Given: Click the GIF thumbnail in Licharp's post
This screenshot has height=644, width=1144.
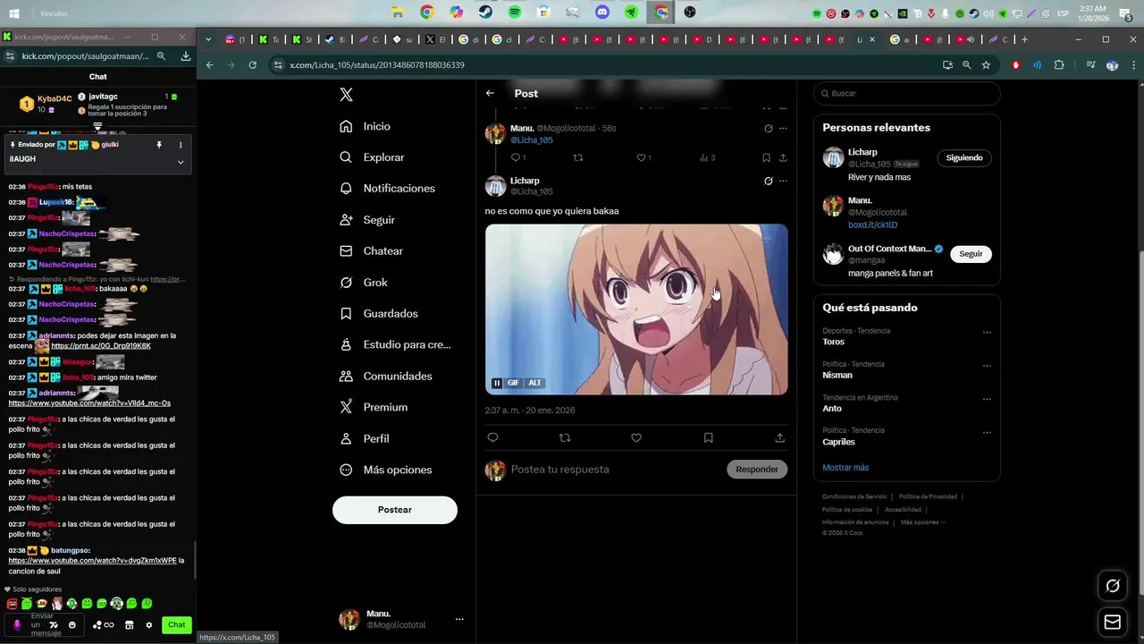Looking at the screenshot, I should 636,309.
